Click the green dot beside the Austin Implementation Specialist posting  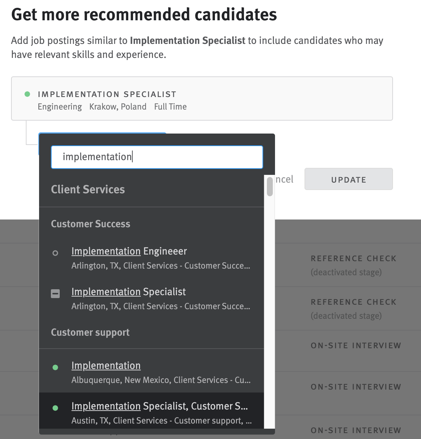(55, 408)
